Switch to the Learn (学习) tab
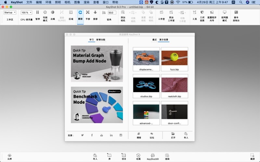This screenshot has height=162, width=260. point(92,40)
